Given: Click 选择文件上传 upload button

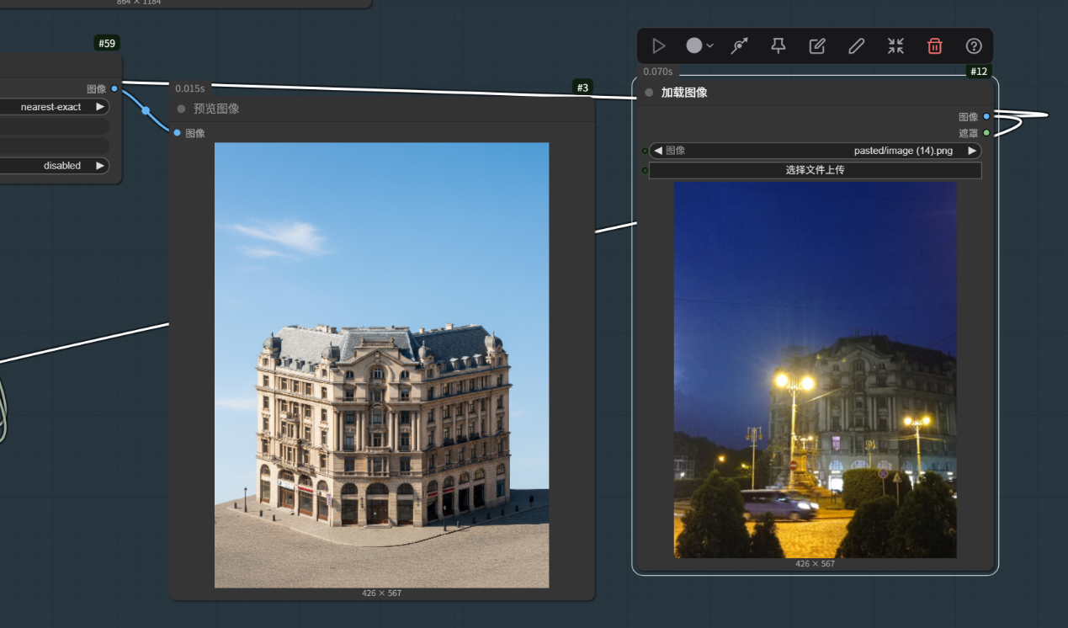Looking at the screenshot, I should click(815, 170).
